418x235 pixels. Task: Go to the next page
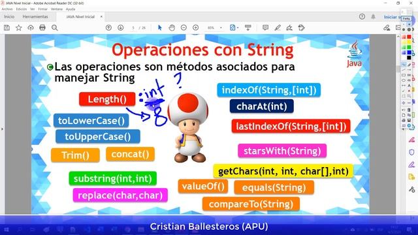(x=120, y=27)
